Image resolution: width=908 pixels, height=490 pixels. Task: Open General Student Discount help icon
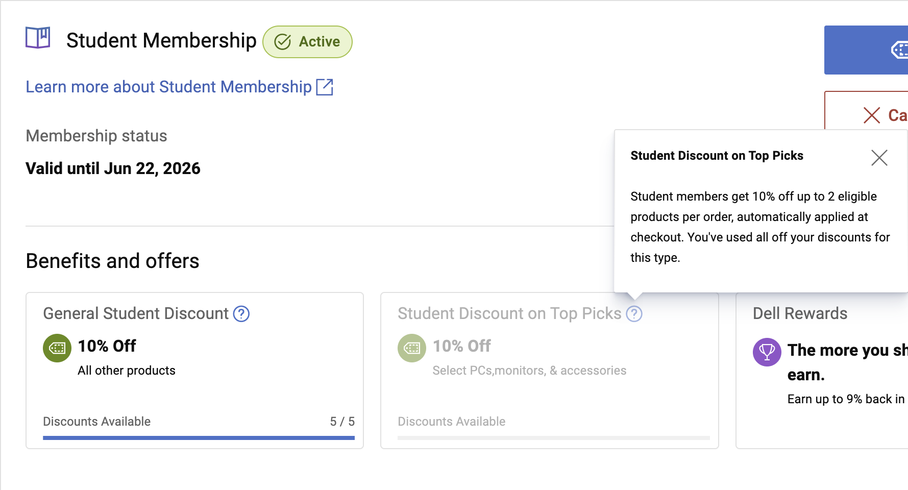(241, 313)
